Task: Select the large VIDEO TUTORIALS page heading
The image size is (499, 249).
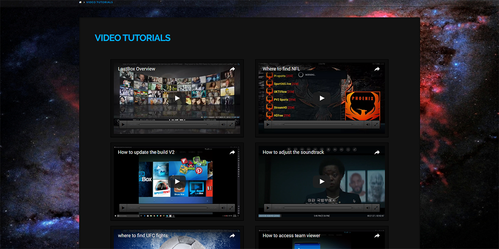Action: coord(133,38)
